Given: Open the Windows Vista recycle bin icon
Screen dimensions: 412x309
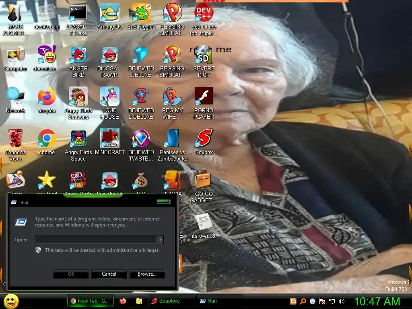Looking at the screenshot, I should 15,145.
